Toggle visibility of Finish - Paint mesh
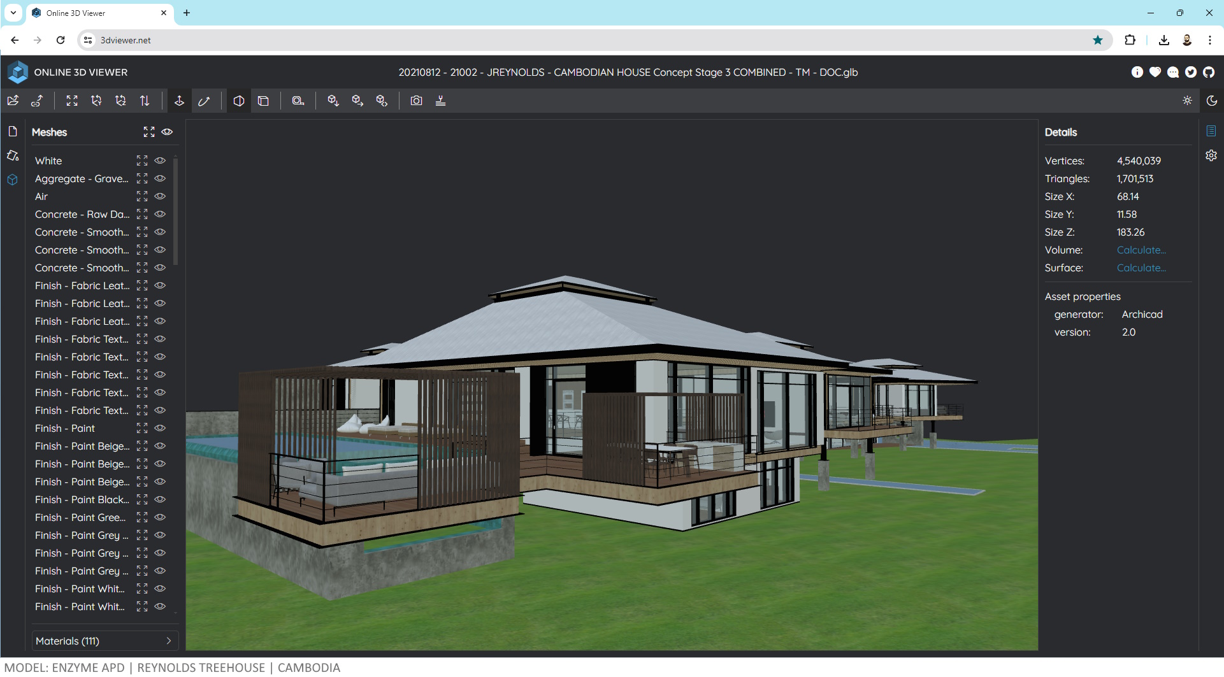 (161, 428)
